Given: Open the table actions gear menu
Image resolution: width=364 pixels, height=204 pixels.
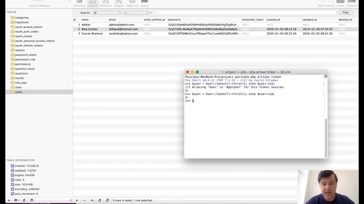Looking at the screenshot, I should point(16,200).
